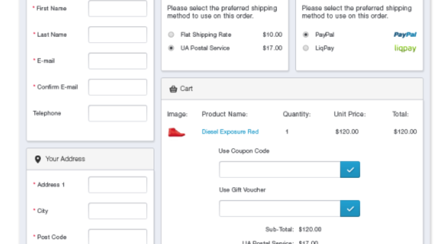Click the Image column header
Viewport: 448px width, 244px height.
[x=177, y=114]
